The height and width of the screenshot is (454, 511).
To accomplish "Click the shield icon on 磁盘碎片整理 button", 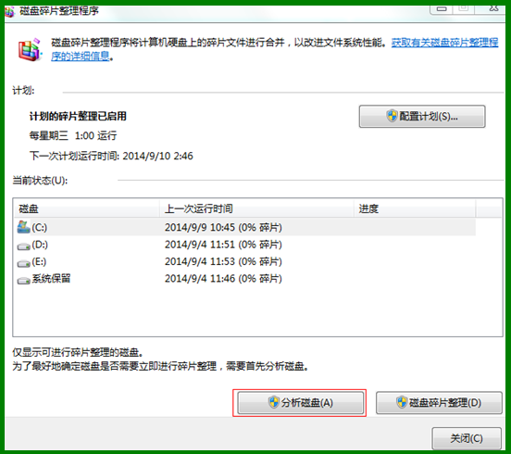I will [x=402, y=402].
